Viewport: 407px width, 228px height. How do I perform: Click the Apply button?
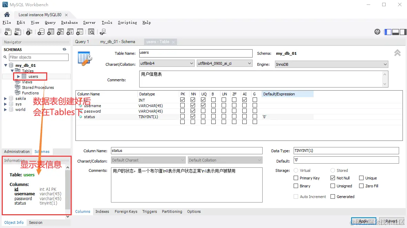coord(363,221)
